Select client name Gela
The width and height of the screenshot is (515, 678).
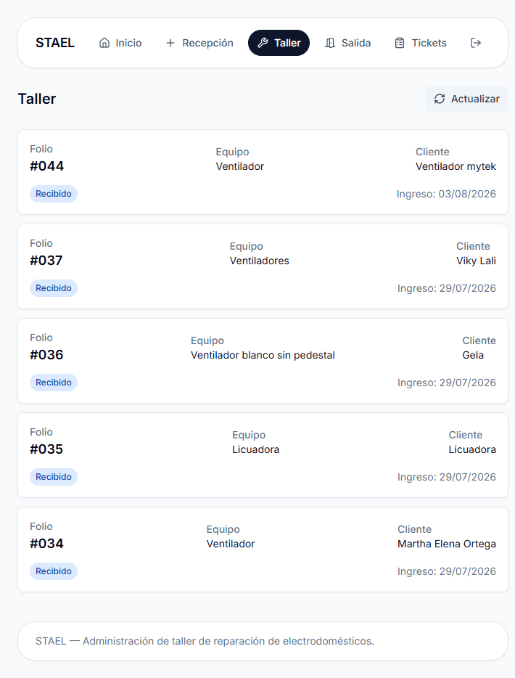[x=473, y=355]
